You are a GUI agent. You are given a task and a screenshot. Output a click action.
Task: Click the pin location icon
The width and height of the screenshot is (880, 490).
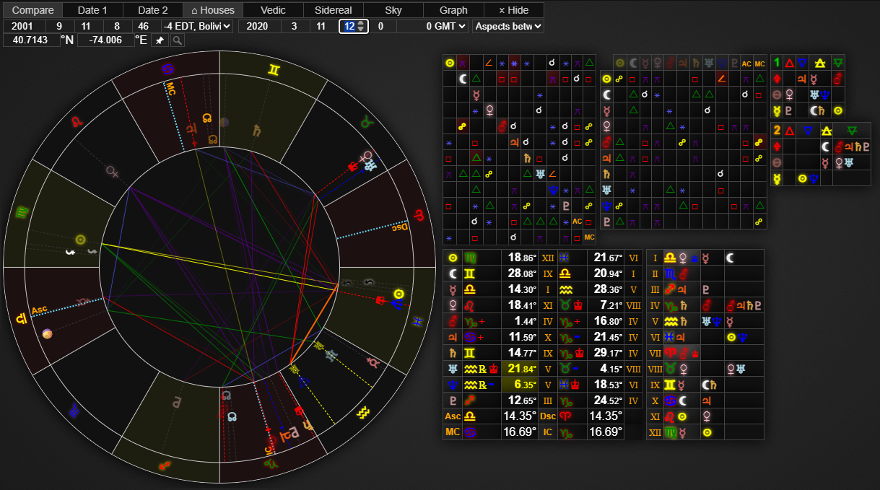click(x=160, y=40)
